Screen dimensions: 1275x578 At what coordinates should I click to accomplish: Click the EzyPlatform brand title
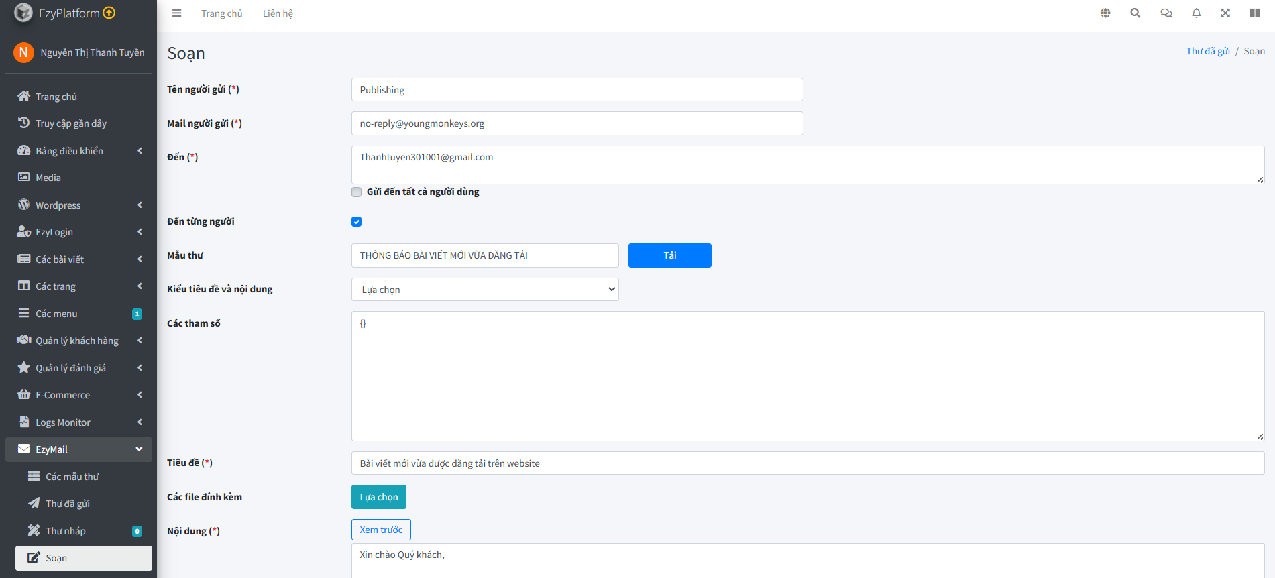(x=69, y=13)
